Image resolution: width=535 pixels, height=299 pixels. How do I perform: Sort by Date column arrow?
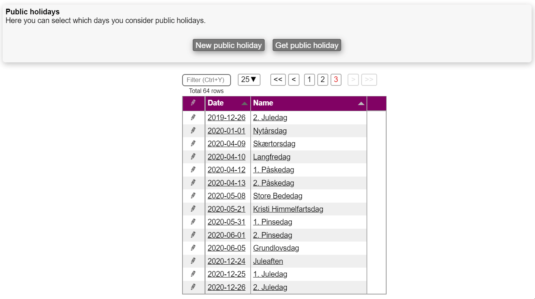[245, 103]
